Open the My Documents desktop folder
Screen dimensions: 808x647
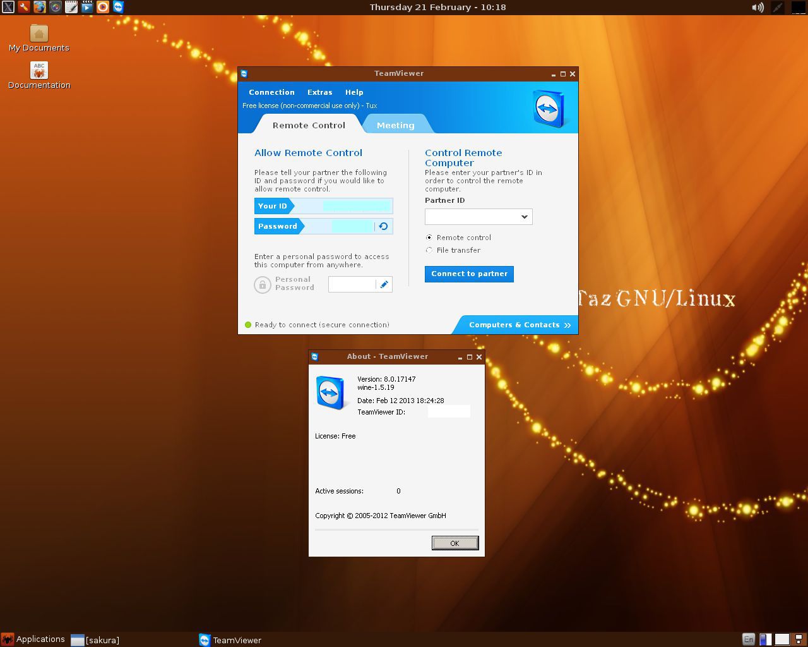coord(39,38)
